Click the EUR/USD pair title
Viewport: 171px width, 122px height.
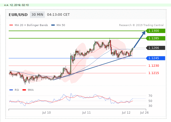[18, 15]
